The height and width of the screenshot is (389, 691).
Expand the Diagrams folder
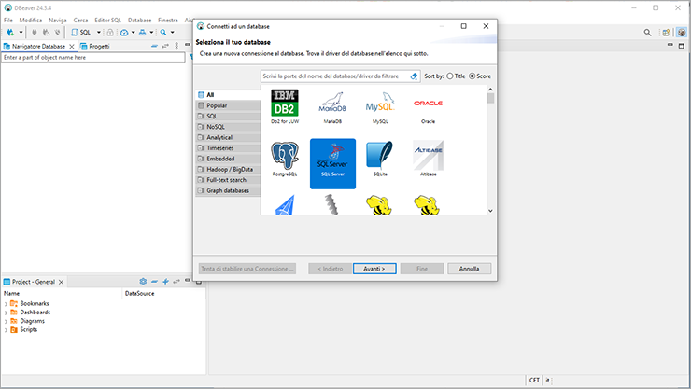click(6, 321)
